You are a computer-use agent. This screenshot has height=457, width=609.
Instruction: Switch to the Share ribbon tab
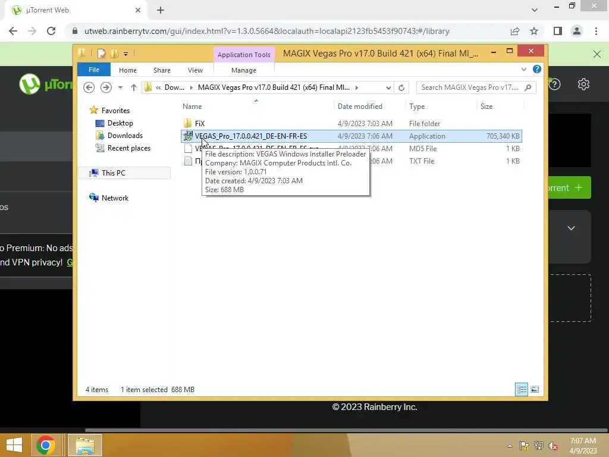[162, 70]
